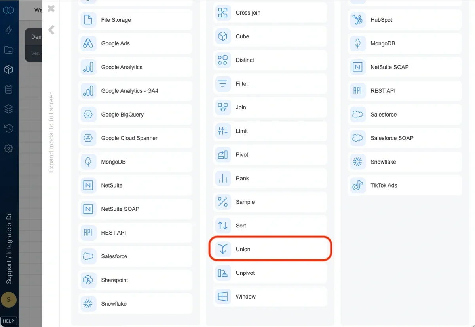The image size is (475, 327).
Task: Pick the NetSuite source component
Action: (135, 185)
